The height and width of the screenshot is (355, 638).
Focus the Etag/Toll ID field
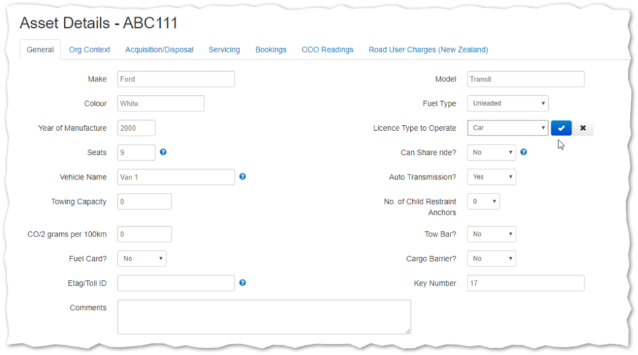(x=176, y=283)
